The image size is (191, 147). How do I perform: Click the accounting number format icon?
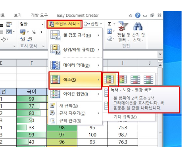point(23,32)
